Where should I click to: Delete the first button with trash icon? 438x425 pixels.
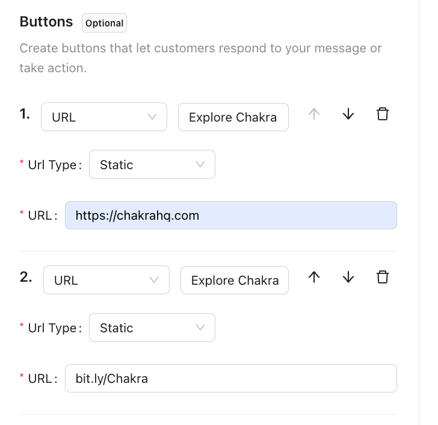[383, 114]
